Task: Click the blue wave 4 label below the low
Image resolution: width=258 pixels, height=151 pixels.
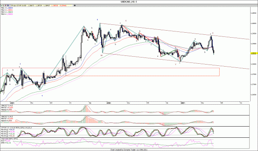Action: click(42, 96)
